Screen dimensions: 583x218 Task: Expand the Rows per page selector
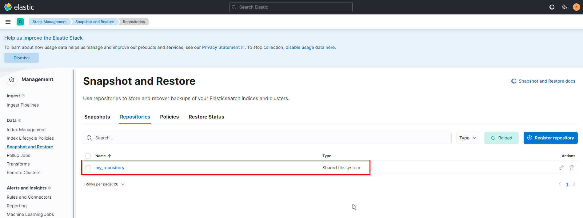click(x=105, y=184)
